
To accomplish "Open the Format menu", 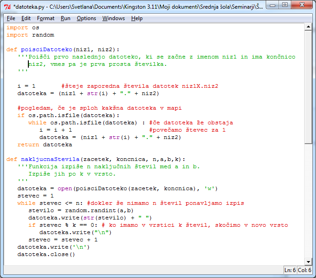I will point(46,18).
